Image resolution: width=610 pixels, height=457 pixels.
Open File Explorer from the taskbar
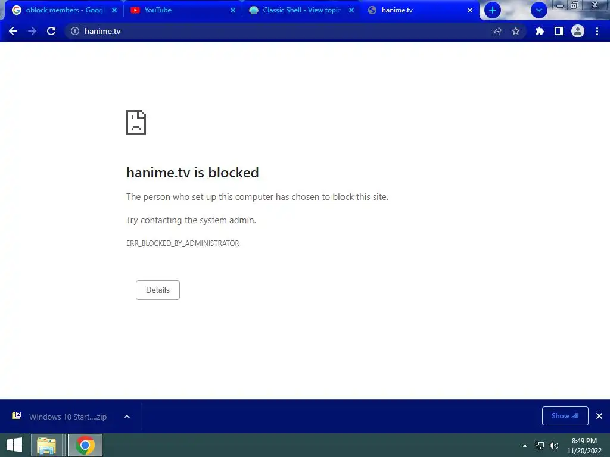46,445
